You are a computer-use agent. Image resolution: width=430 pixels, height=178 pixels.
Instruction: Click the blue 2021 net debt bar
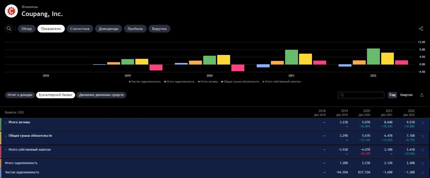point(263,66)
